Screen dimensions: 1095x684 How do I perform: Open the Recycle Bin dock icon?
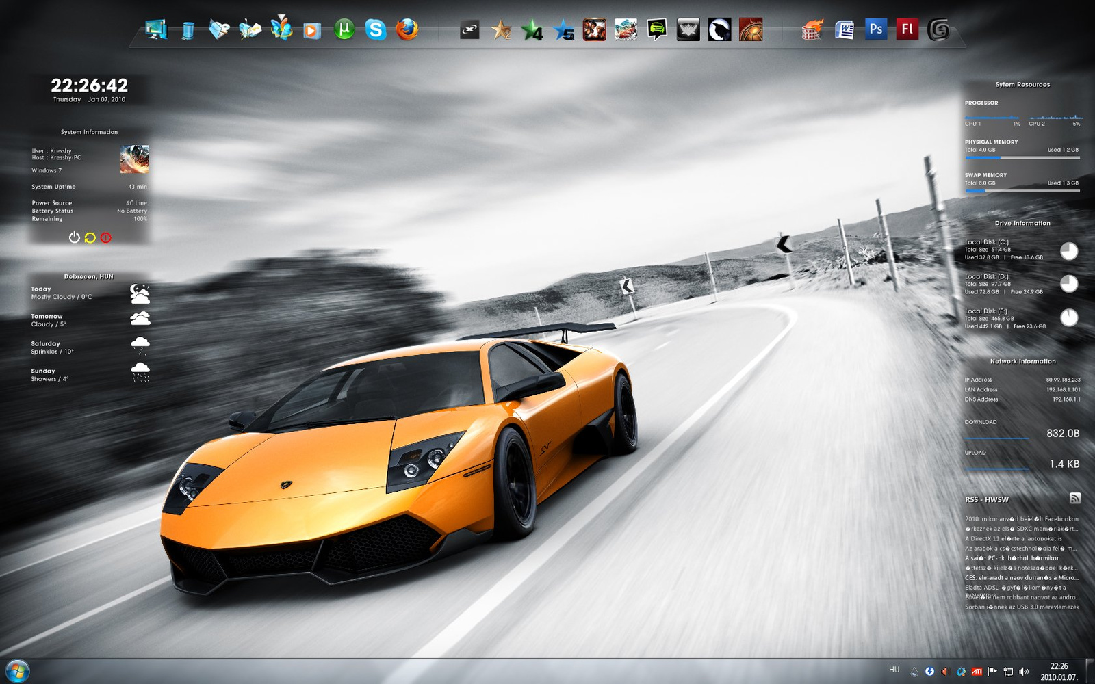tap(188, 31)
